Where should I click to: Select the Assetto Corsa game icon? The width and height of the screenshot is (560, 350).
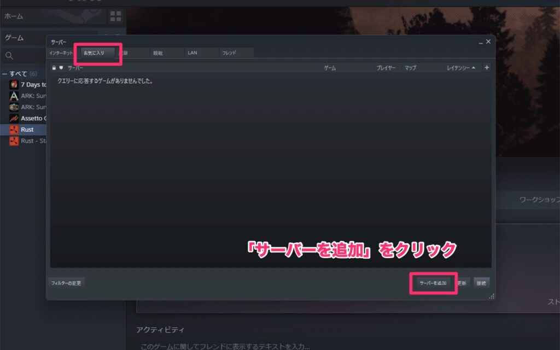13,118
